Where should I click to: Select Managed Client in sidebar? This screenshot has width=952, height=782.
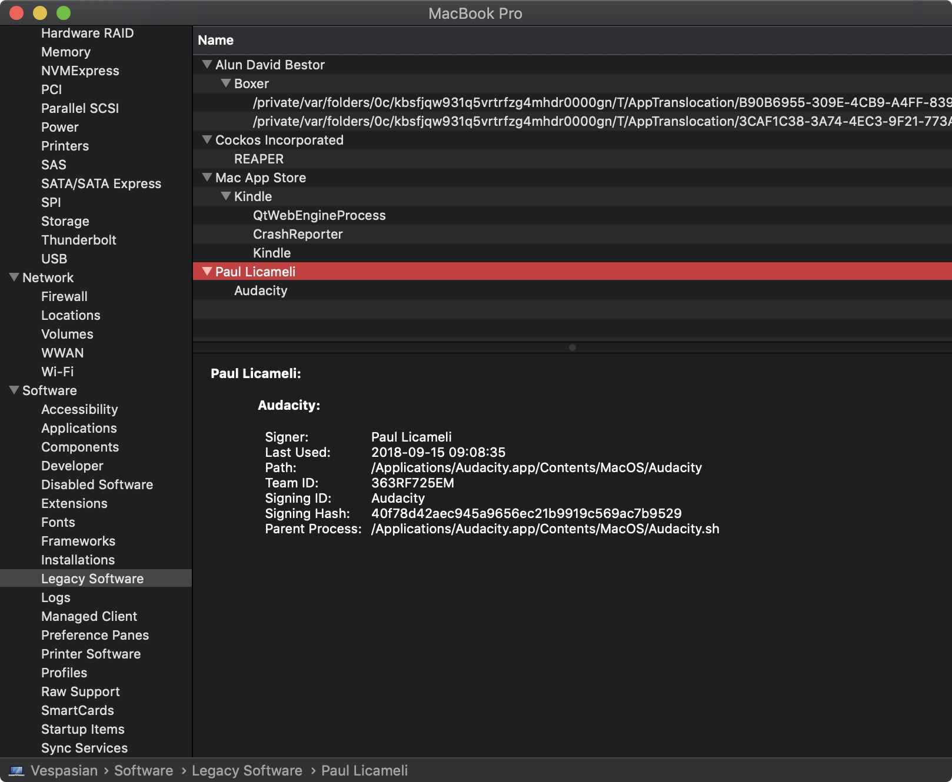pos(89,616)
